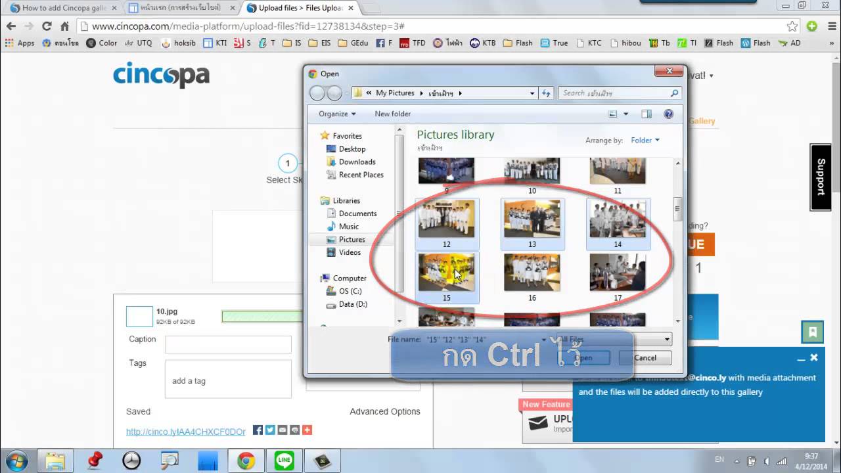Select the OS (C:) drive

(350, 291)
